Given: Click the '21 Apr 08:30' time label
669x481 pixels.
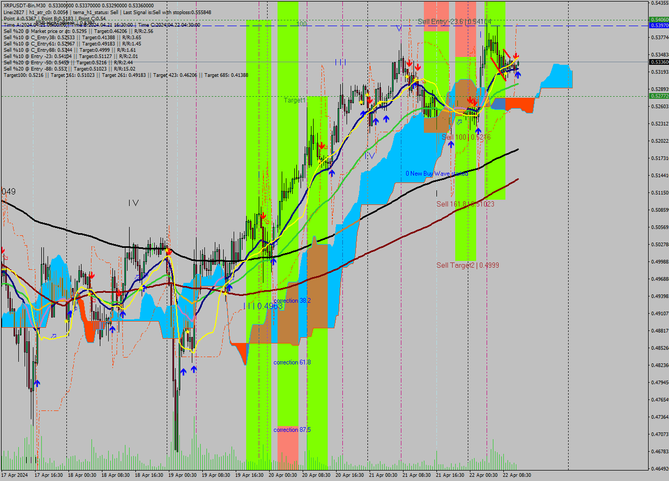Looking at the screenshot, I should pos(417,475).
